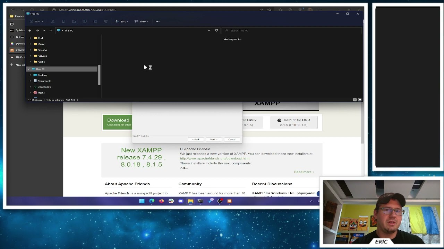Select Downloads under This PC
The height and width of the screenshot is (249, 444).
pos(42,87)
